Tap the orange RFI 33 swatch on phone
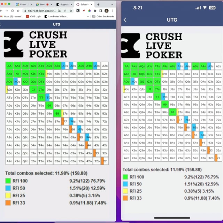Viewport: 223px width, 223px height. (x=125, y=198)
